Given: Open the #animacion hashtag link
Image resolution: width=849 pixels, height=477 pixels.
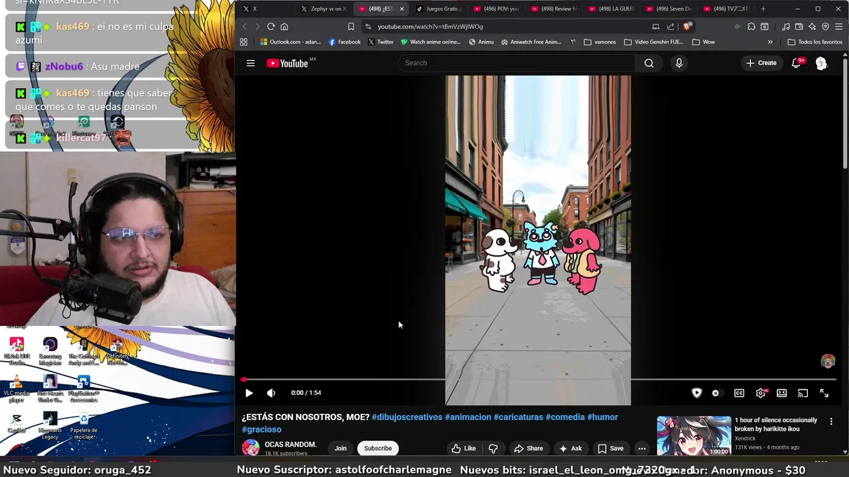Looking at the screenshot, I should (468, 417).
